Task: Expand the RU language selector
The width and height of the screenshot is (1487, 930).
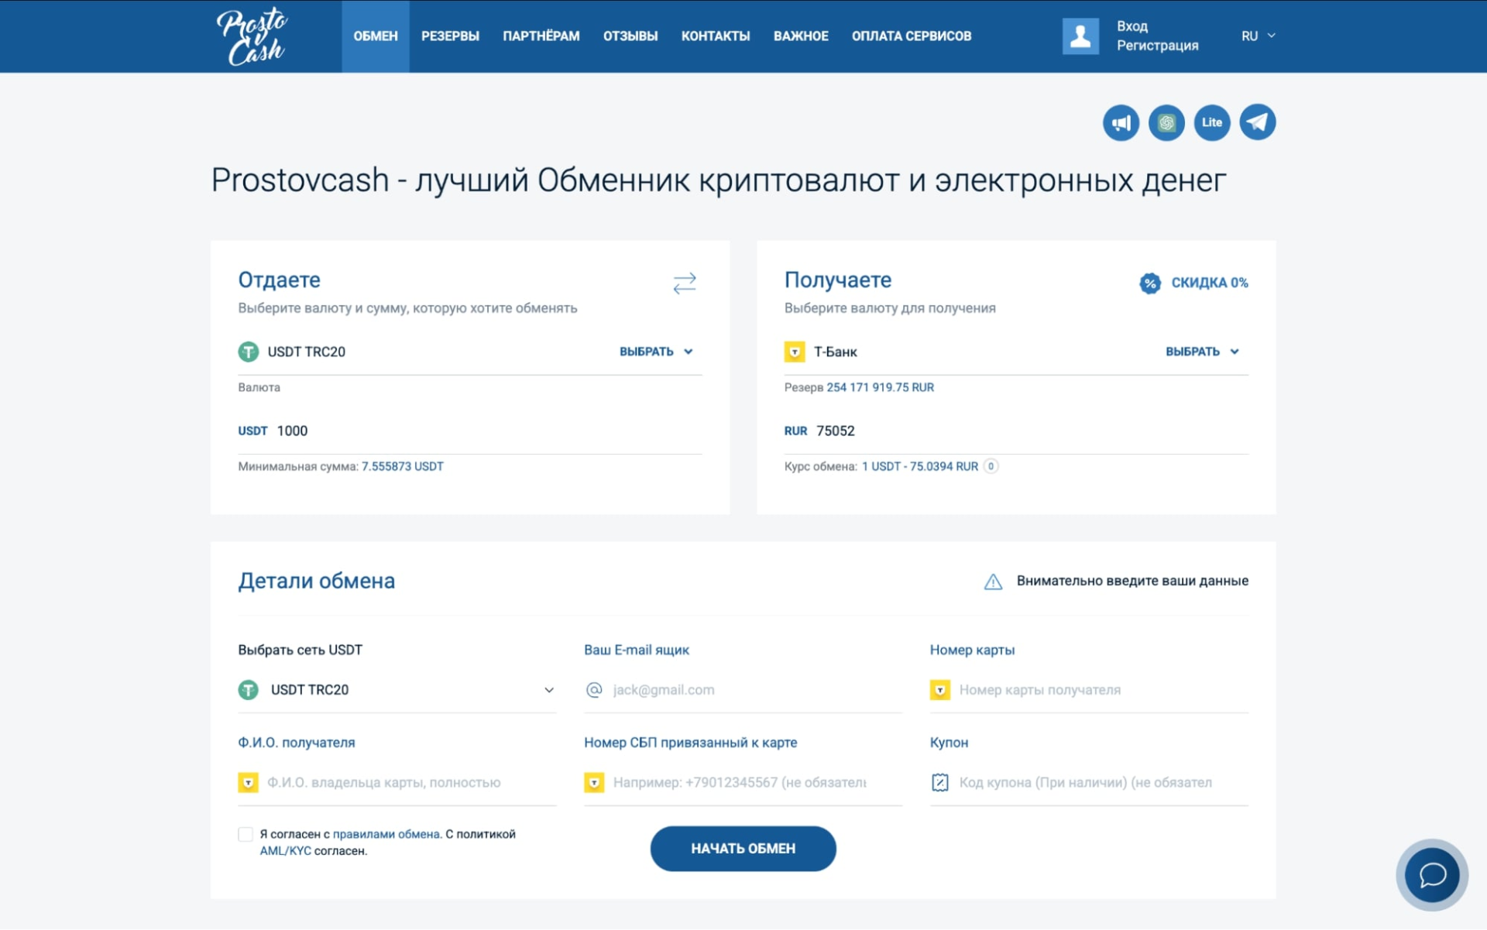Action: tap(1257, 36)
